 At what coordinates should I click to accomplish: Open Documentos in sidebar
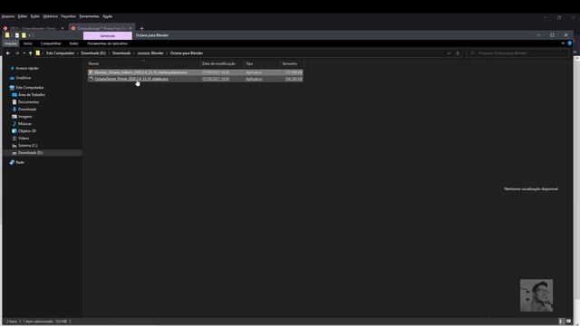[28, 102]
